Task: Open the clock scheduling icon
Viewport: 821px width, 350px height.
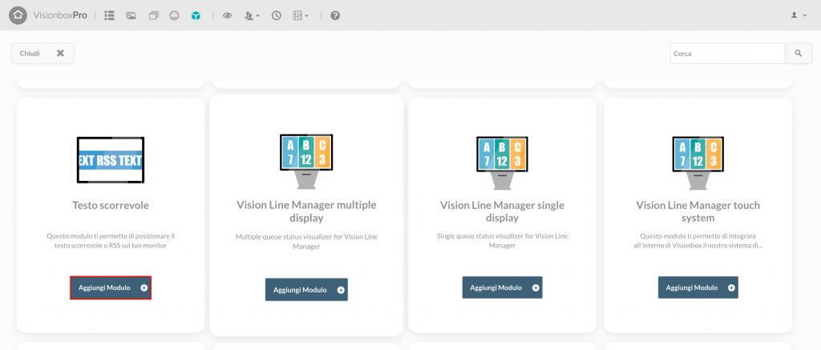Action: [277, 16]
